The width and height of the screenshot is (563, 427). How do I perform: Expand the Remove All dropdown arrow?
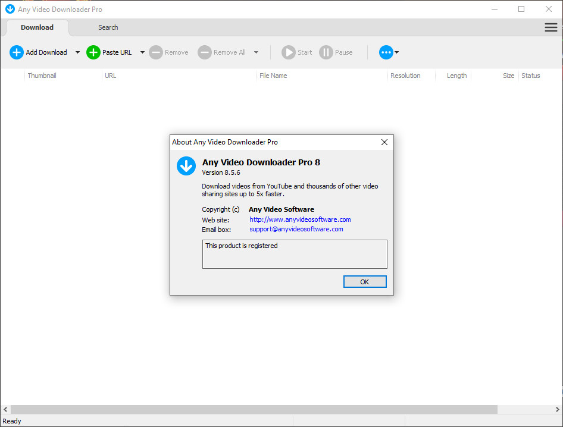256,52
